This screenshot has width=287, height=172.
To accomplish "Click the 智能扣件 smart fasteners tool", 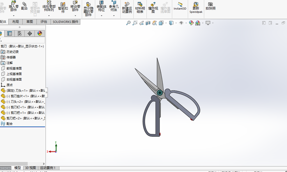I will (63, 8).
